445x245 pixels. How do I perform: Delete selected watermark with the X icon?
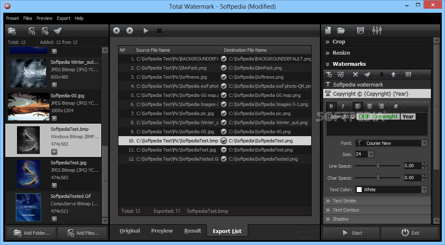[356, 74]
